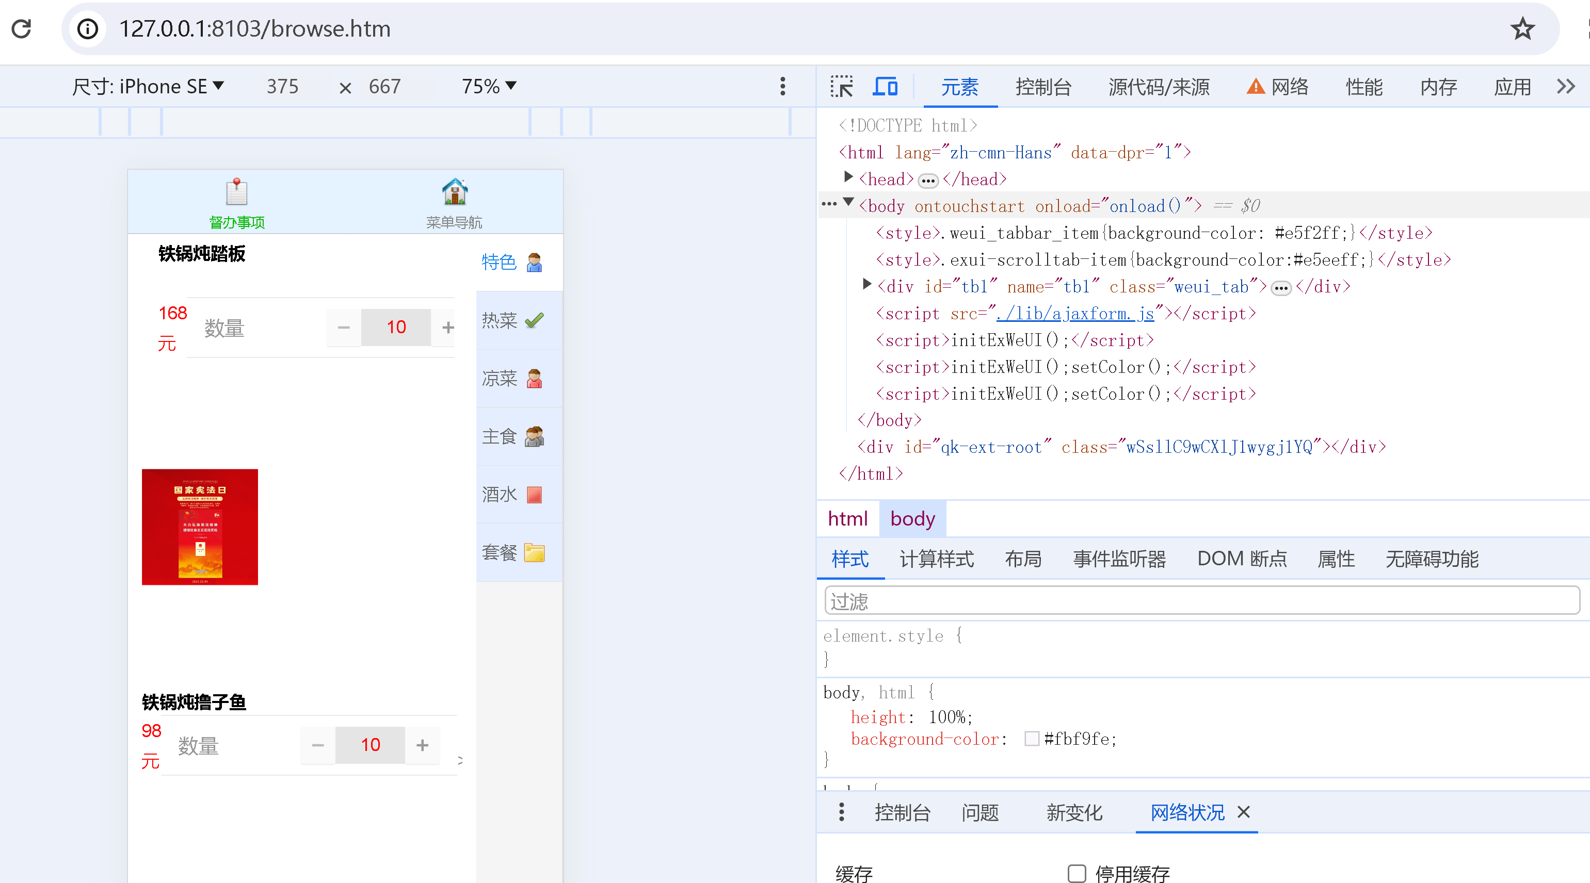Screen dimensions: 1590x883
Task: Toggle the device toolbar icon
Action: click(885, 86)
